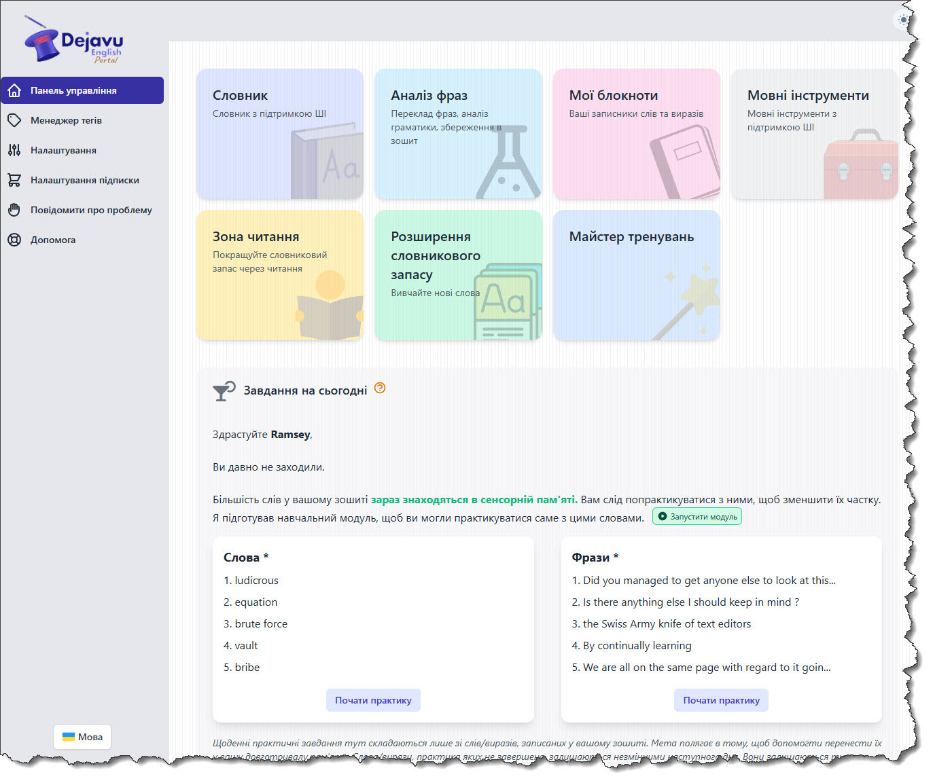Click the lifebuoy icon for Допомога
933x783 pixels.
[14, 240]
